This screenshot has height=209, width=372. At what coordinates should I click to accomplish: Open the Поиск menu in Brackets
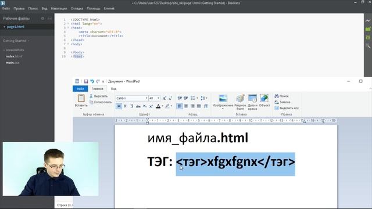click(33, 8)
